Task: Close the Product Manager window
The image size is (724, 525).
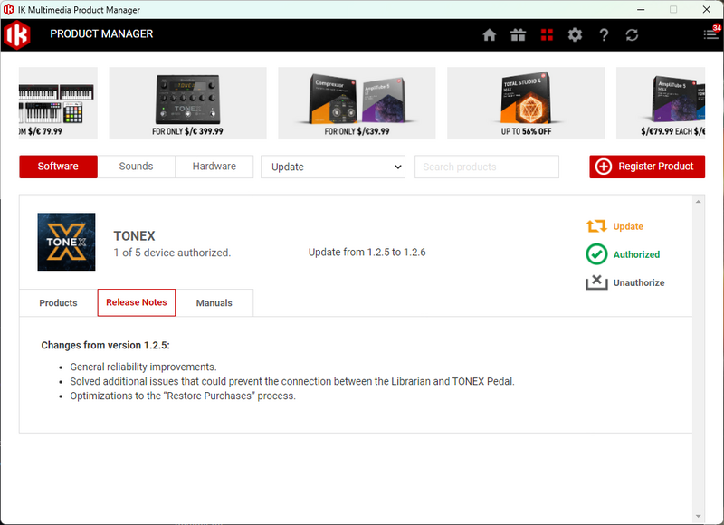Action: pyautogui.click(x=707, y=9)
